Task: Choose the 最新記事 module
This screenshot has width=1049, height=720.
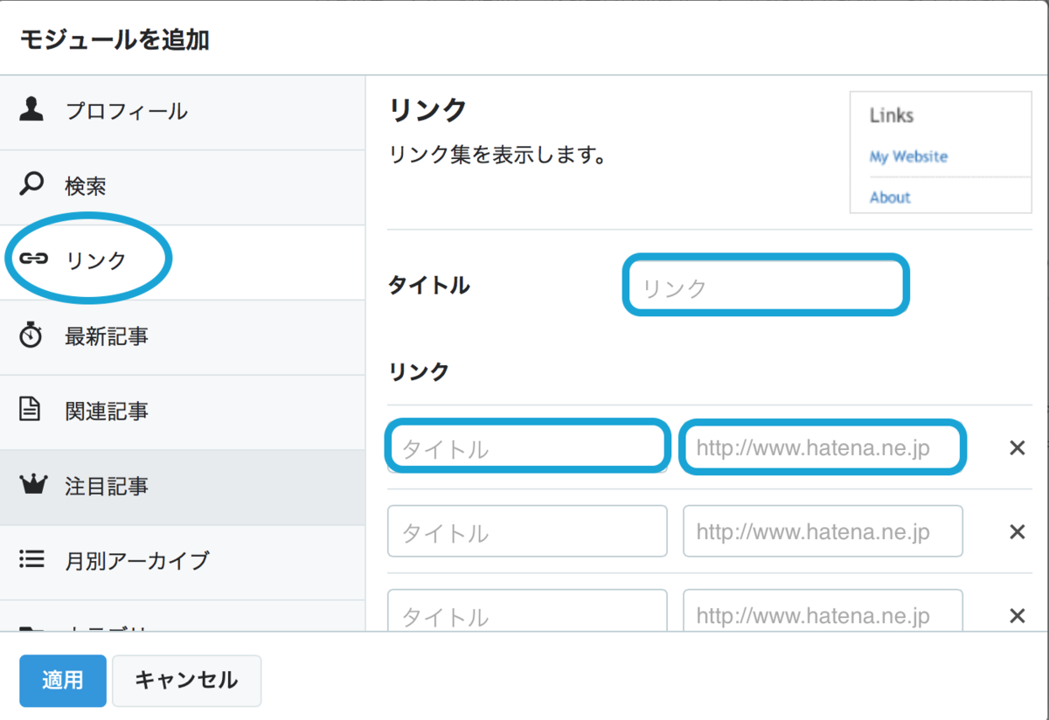Action: click(183, 337)
